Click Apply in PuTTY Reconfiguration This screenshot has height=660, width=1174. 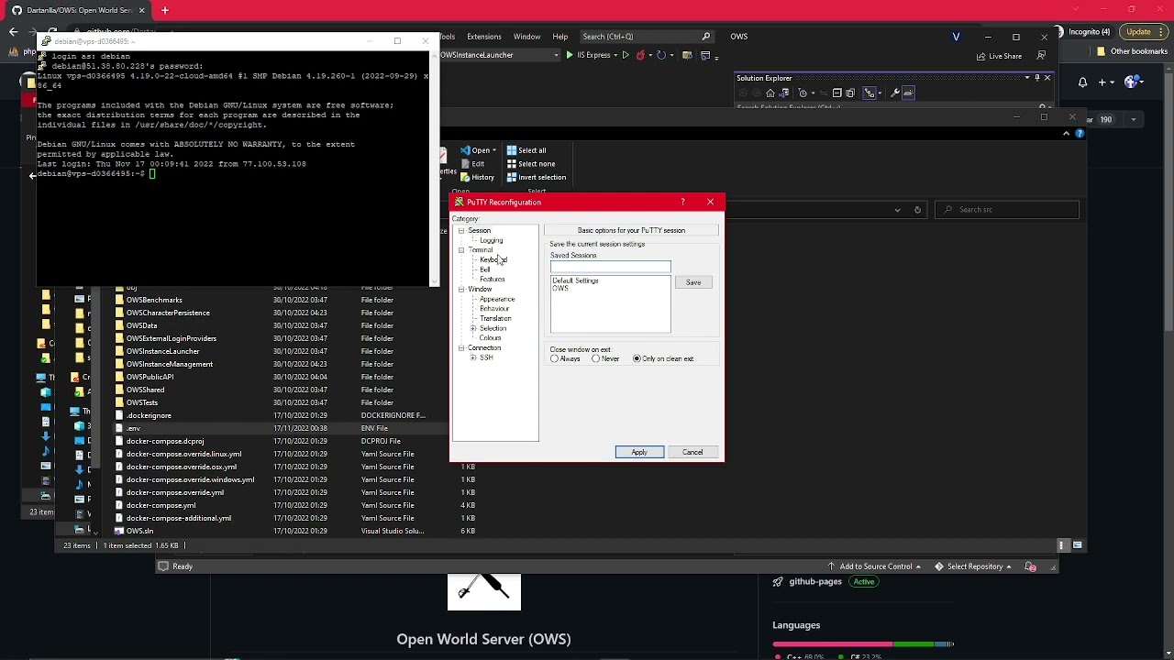pyautogui.click(x=639, y=452)
